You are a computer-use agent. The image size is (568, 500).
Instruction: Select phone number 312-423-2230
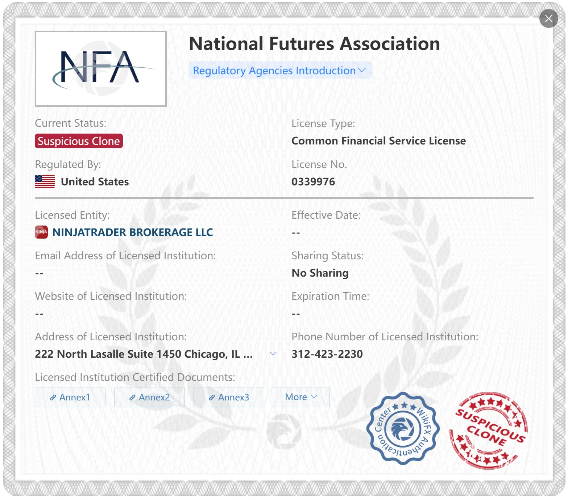coord(327,354)
